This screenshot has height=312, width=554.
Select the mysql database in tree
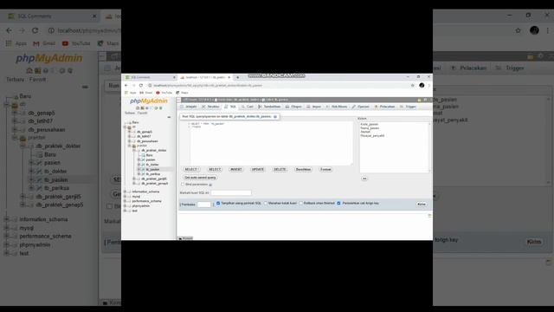(136, 197)
